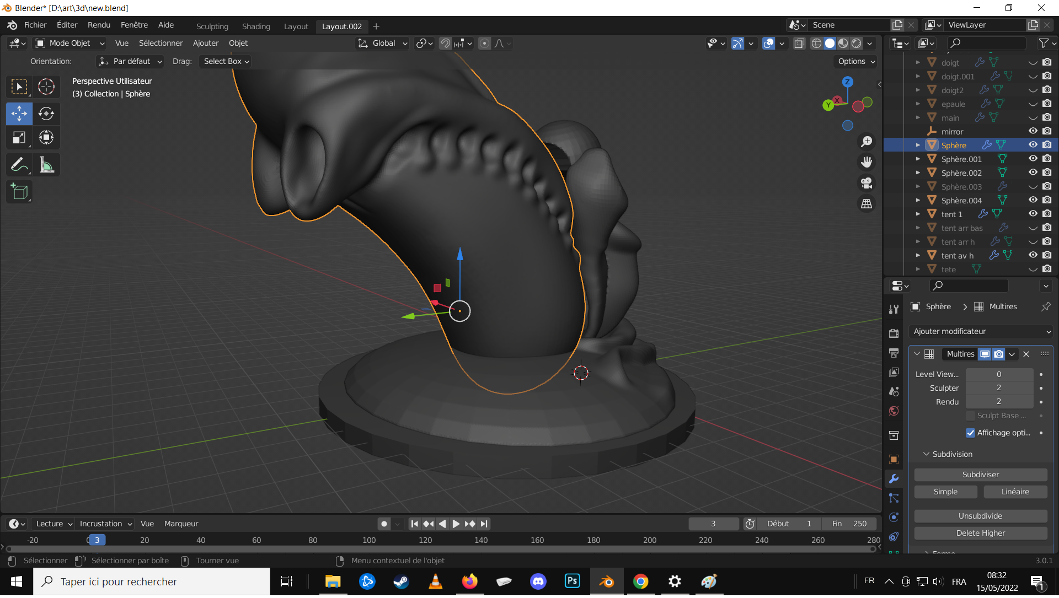Click the Add Cube tool
Viewport: 1059px width, 598px height.
tap(19, 192)
